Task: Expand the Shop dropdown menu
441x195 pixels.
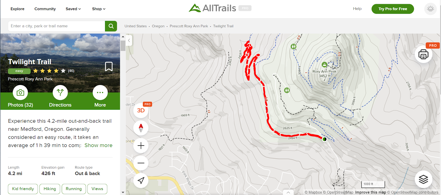Action: (x=99, y=9)
